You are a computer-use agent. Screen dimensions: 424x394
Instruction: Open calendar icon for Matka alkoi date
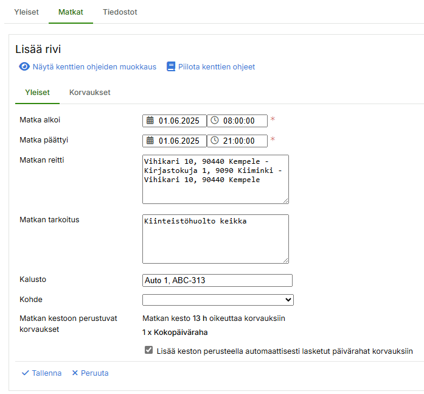click(x=150, y=121)
